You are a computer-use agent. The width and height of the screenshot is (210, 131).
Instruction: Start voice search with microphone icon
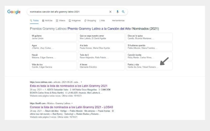tap(117, 12)
